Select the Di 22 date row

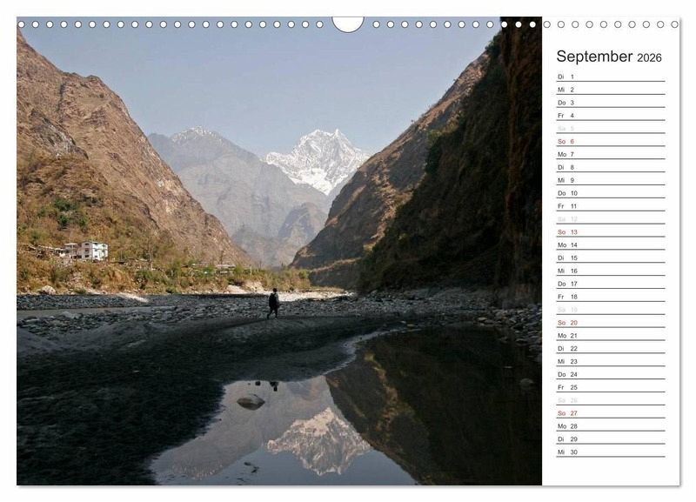[x=611, y=348]
